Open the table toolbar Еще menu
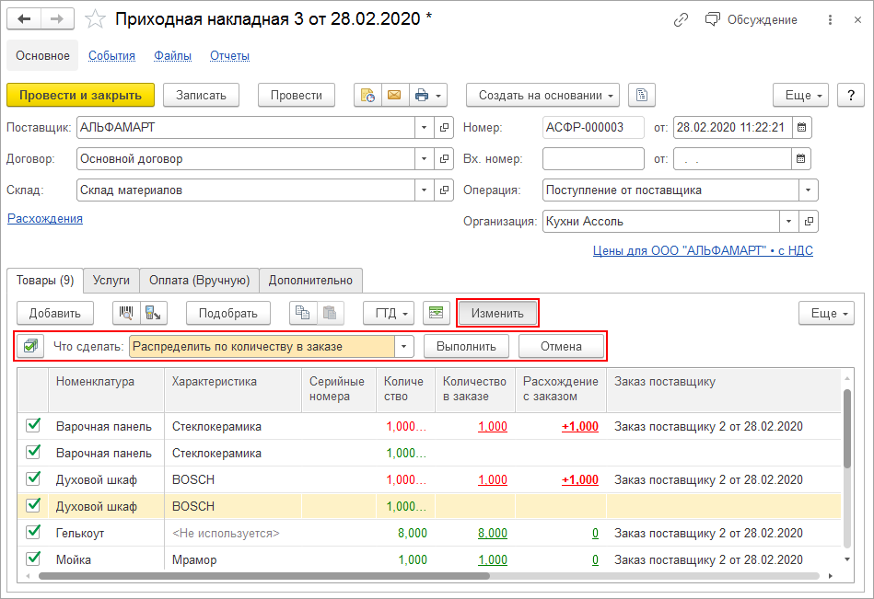This screenshot has width=874, height=599. pos(827,313)
